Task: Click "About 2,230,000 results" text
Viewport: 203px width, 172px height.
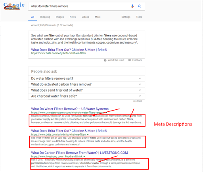Action: (x=52, y=25)
